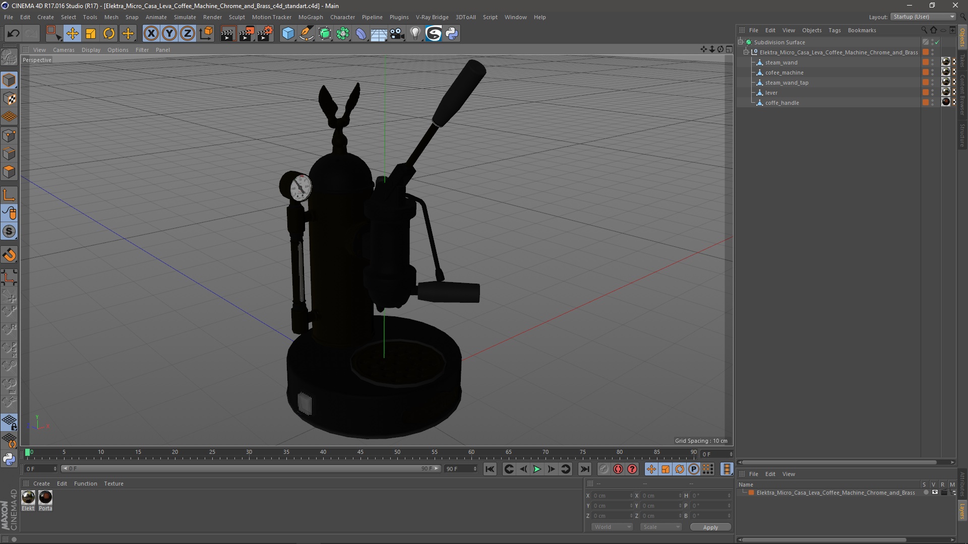Toggle X-axis lock button
The height and width of the screenshot is (544, 968).
pyautogui.click(x=151, y=34)
